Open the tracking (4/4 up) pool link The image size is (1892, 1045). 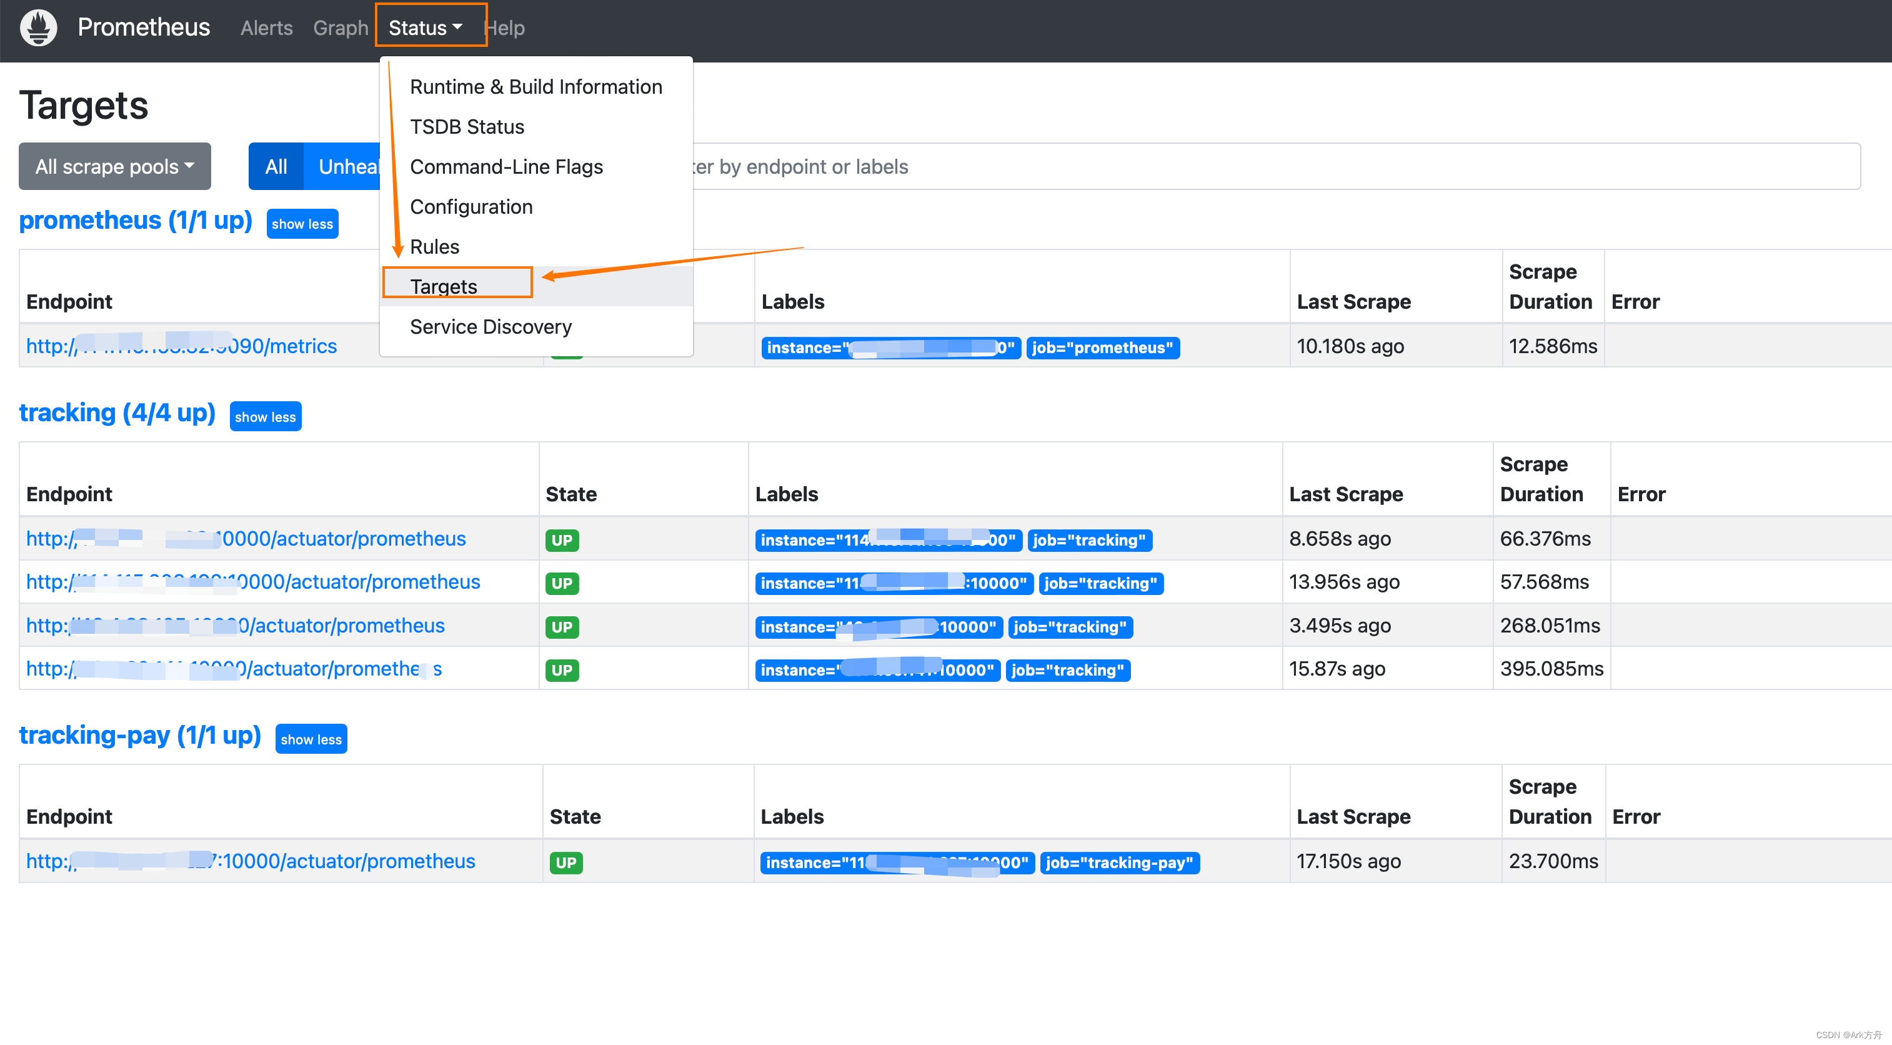[117, 413]
